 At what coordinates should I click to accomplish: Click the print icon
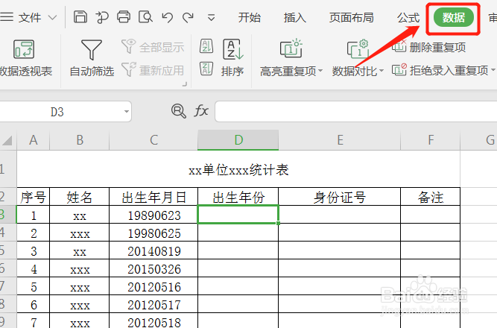(124, 17)
